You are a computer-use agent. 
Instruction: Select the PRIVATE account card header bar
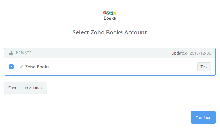[x=110, y=53]
